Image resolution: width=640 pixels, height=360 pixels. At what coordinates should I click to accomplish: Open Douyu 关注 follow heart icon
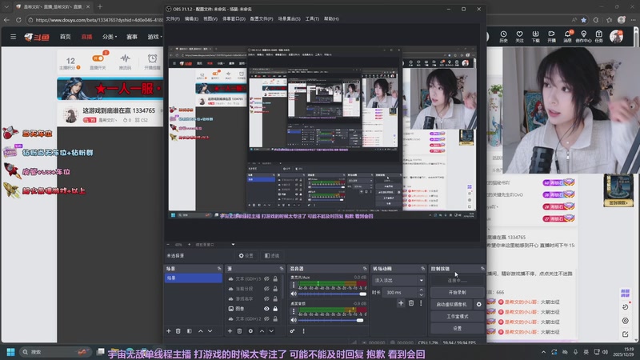click(x=519, y=36)
